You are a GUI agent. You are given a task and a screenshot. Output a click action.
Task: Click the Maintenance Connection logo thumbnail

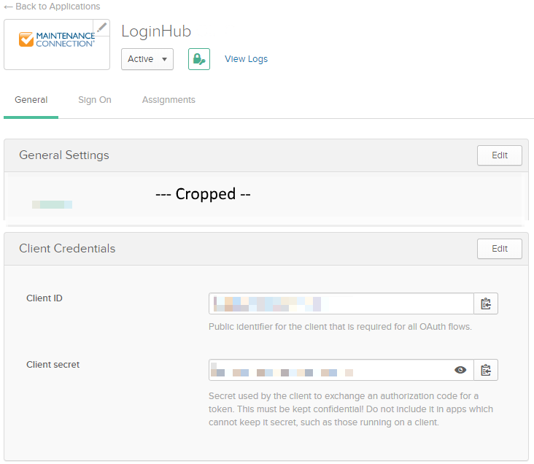[x=57, y=45]
